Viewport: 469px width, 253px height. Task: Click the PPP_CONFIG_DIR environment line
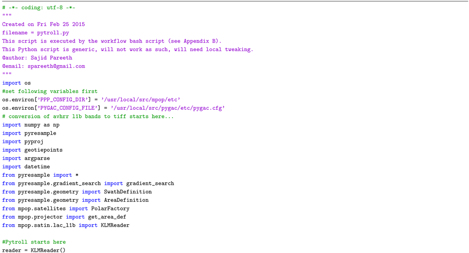(x=91, y=100)
